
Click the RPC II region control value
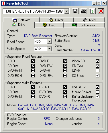pyautogui.click(x=48, y=119)
